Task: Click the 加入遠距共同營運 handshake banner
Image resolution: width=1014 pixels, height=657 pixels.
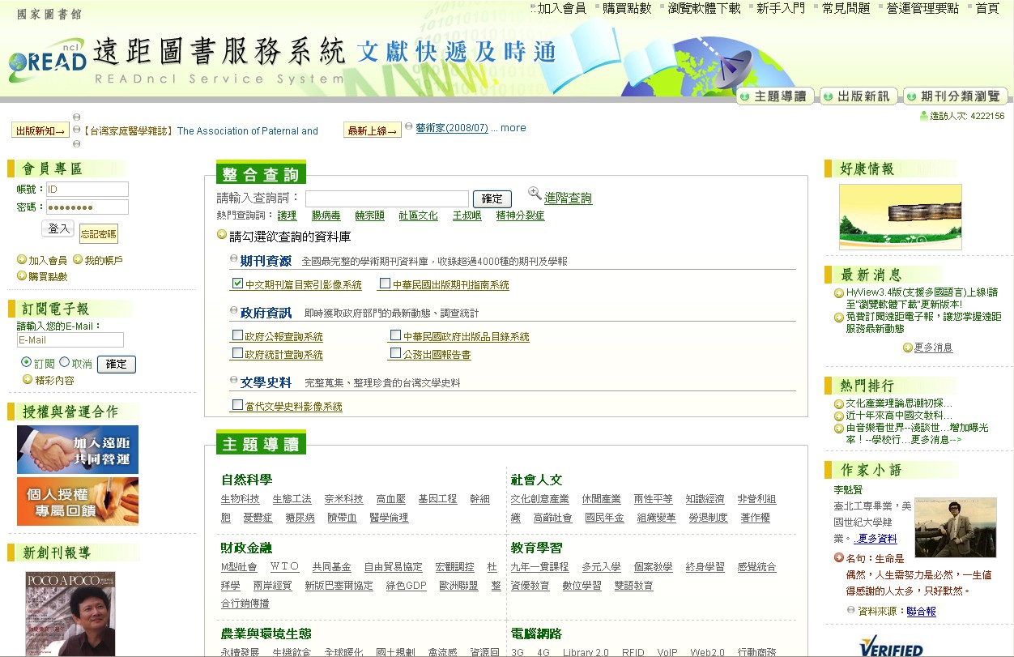Action: pyautogui.click(x=78, y=450)
